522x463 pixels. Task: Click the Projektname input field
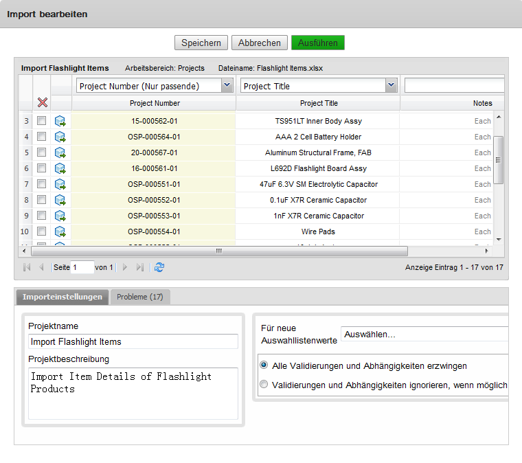(133, 341)
